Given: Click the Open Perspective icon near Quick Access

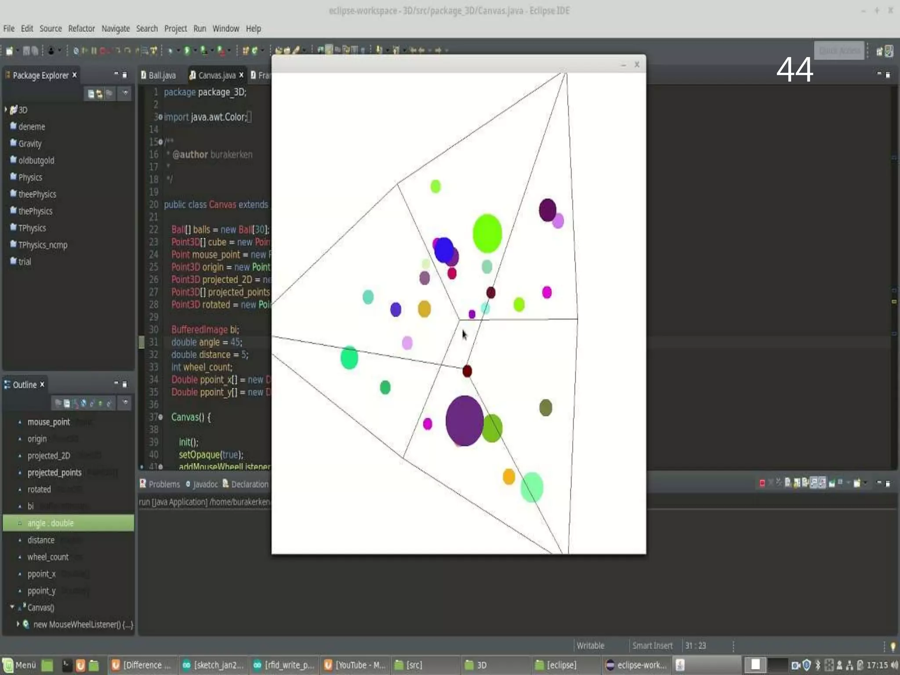Looking at the screenshot, I should pos(879,51).
